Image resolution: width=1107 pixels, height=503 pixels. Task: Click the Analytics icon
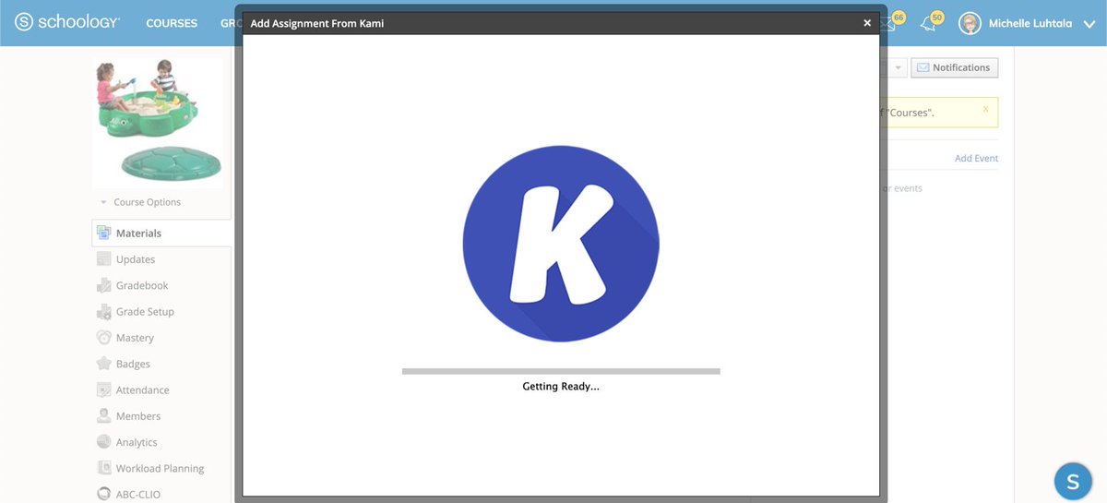(x=104, y=442)
